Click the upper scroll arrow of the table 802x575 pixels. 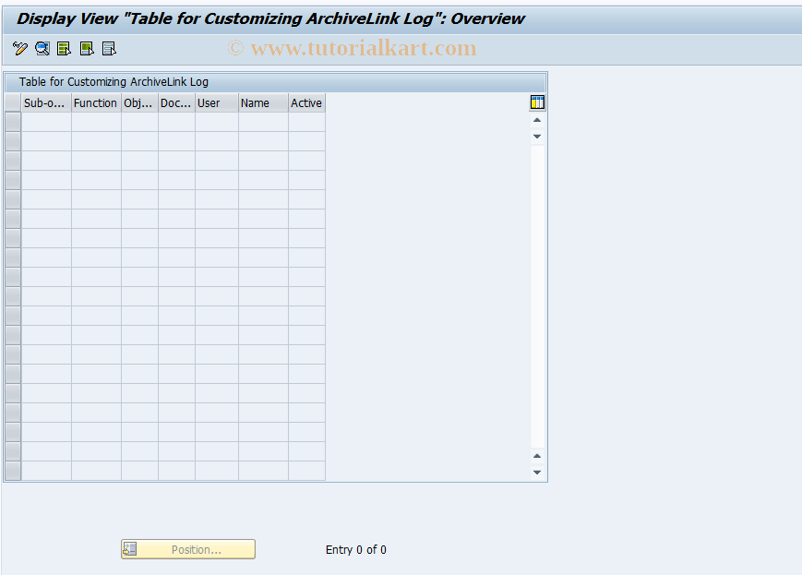(536, 120)
